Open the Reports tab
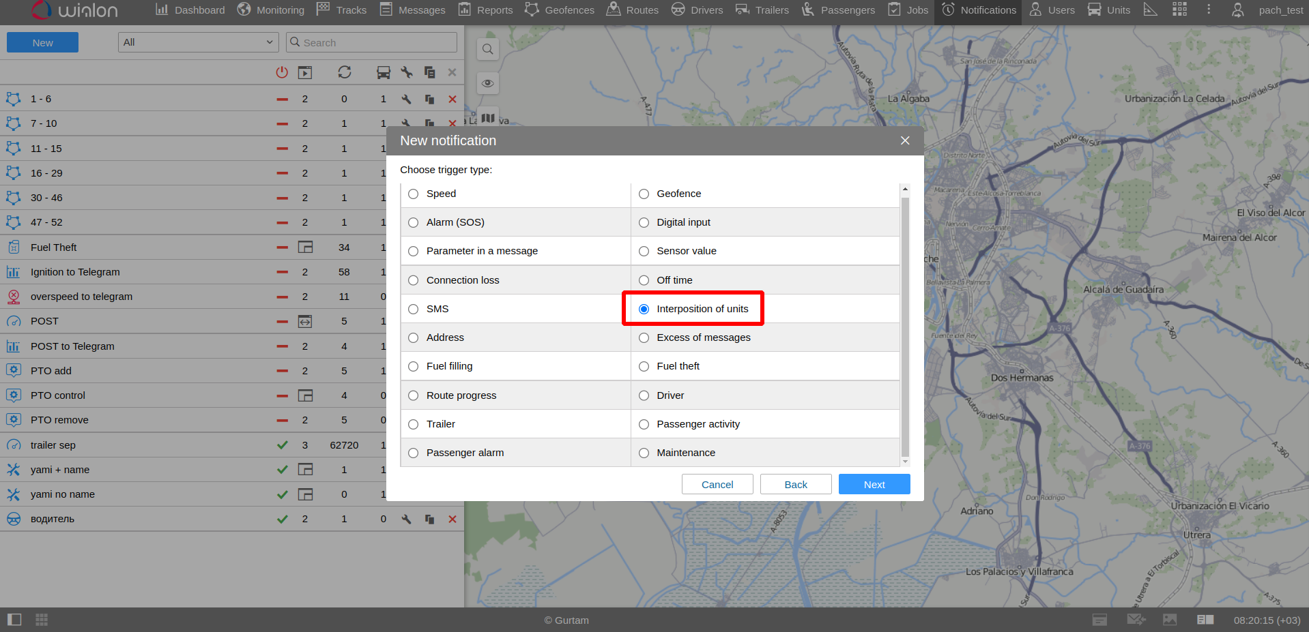Screen dimensions: 1309x632 tap(485, 10)
